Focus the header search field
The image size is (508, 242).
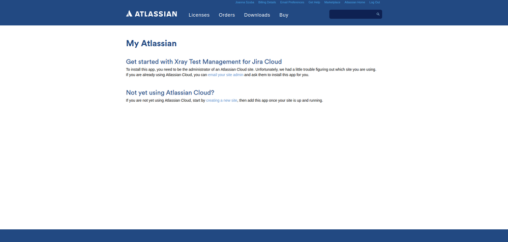click(355, 14)
